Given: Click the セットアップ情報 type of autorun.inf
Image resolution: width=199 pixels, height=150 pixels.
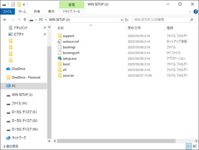Looking at the screenshot, I should [x=177, y=42].
